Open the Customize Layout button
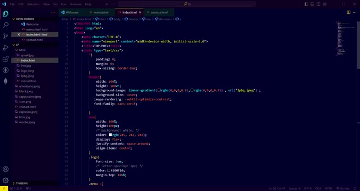This screenshot has width=360, height=191. 325,4
